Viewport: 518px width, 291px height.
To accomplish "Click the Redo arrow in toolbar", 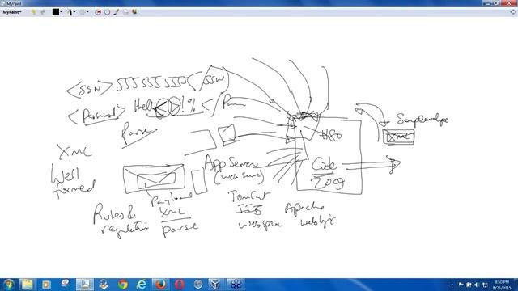I will [x=43, y=12].
